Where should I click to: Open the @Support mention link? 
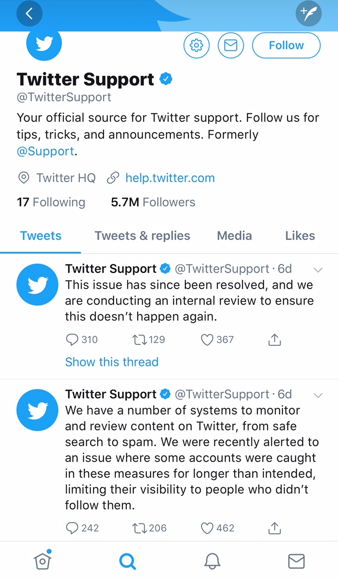pyautogui.click(x=45, y=151)
